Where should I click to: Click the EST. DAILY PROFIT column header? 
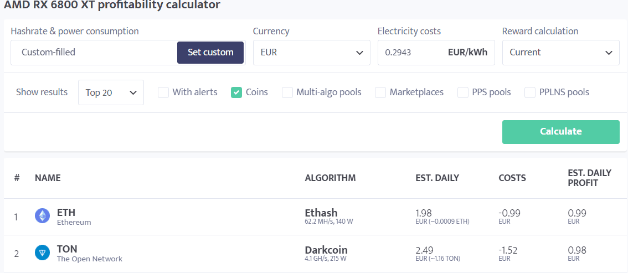tap(589, 178)
